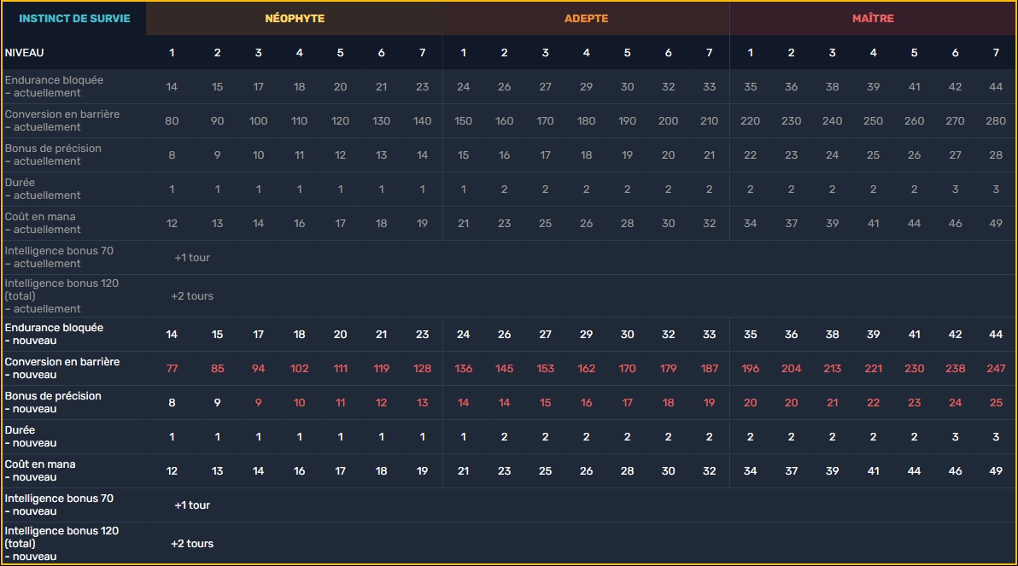This screenshot has height=566, width=1018.
Task: Click Maître level 7 value 3 in new Durée
Action: point(996,437)
